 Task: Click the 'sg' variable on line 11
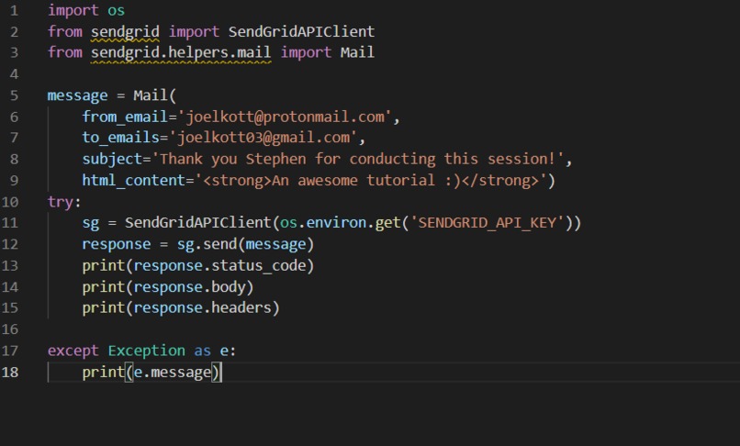click(91, 223)
